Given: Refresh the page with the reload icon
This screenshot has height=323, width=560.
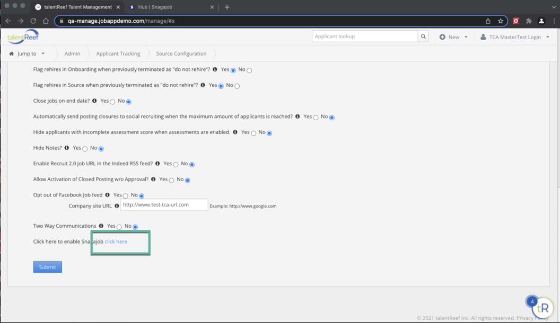Looking at the screenshot, I should 33,21.
